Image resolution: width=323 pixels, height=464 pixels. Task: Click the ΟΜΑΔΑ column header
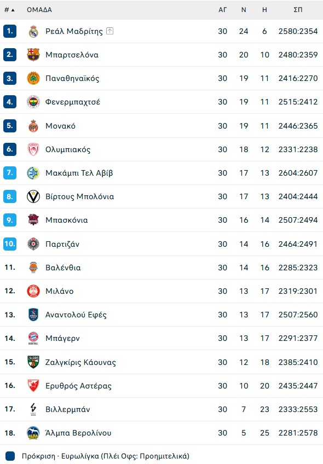[39, 10]
